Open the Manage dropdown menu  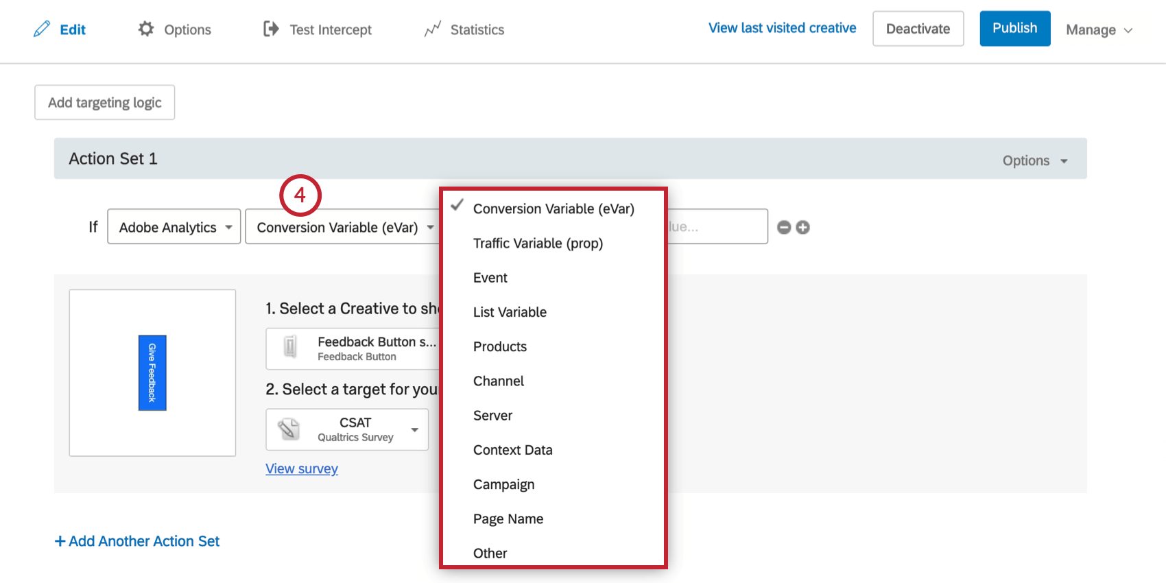click(x=1098, y=29)
